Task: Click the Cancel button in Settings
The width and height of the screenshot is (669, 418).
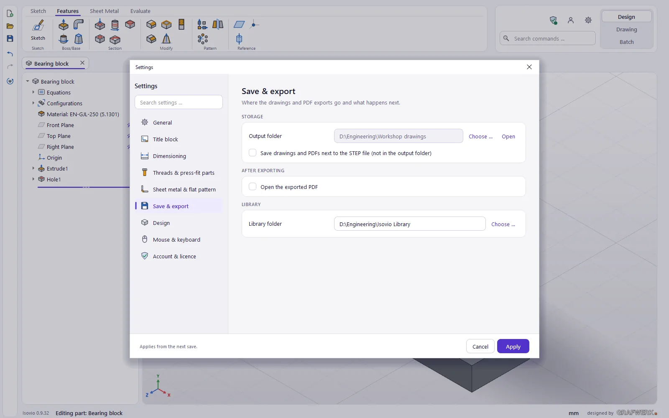Action: (x=480, y=347)
